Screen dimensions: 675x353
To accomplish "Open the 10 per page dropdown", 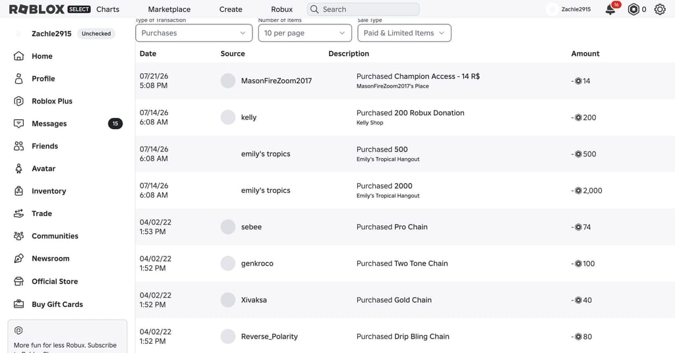I will 305,33.
